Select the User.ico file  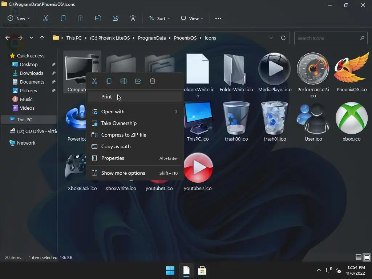(313, 121)
